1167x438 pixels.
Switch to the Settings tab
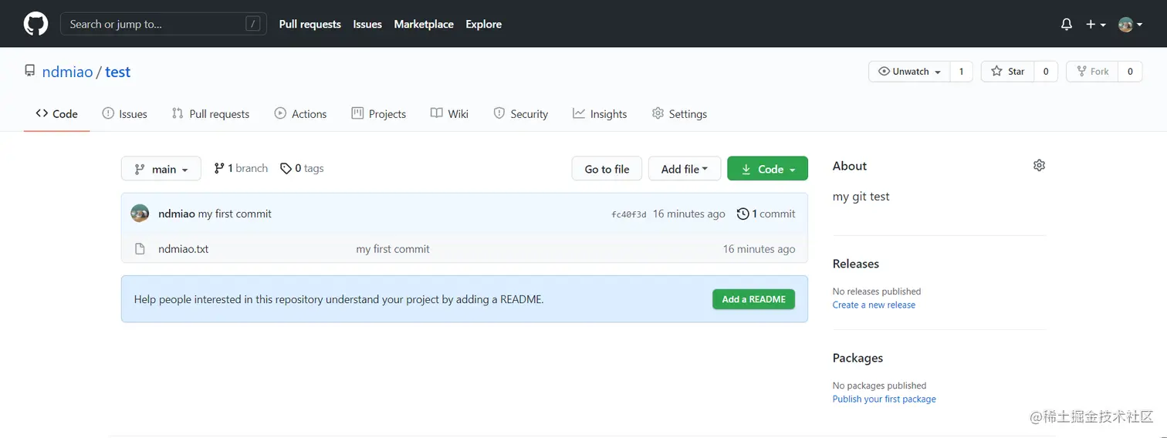tap(679, 113)
